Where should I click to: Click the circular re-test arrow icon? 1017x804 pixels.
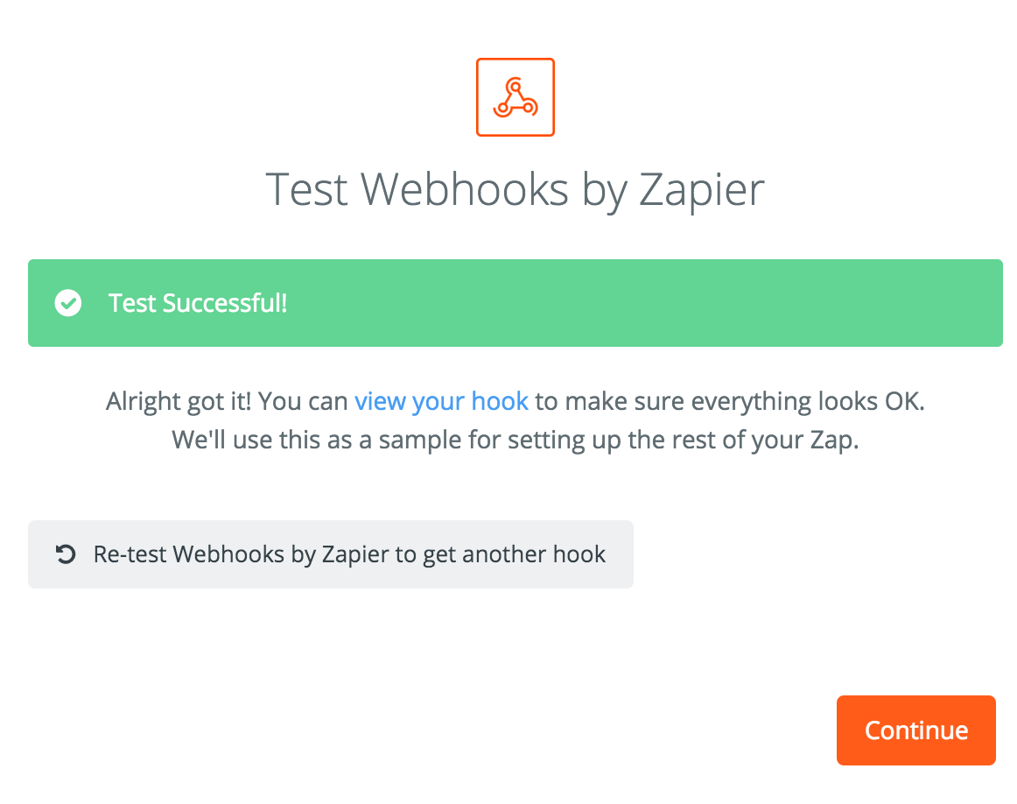65,554
